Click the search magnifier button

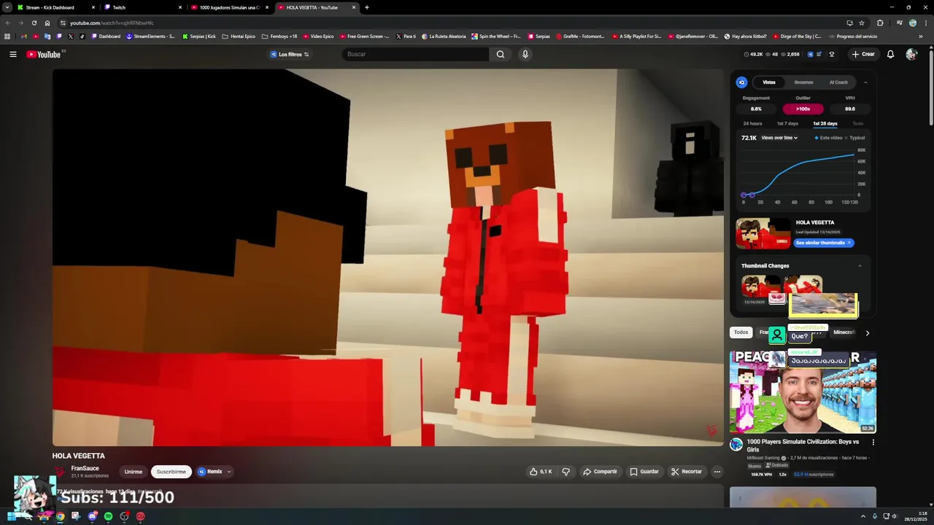pyautogui.click(x=500, y=54)
